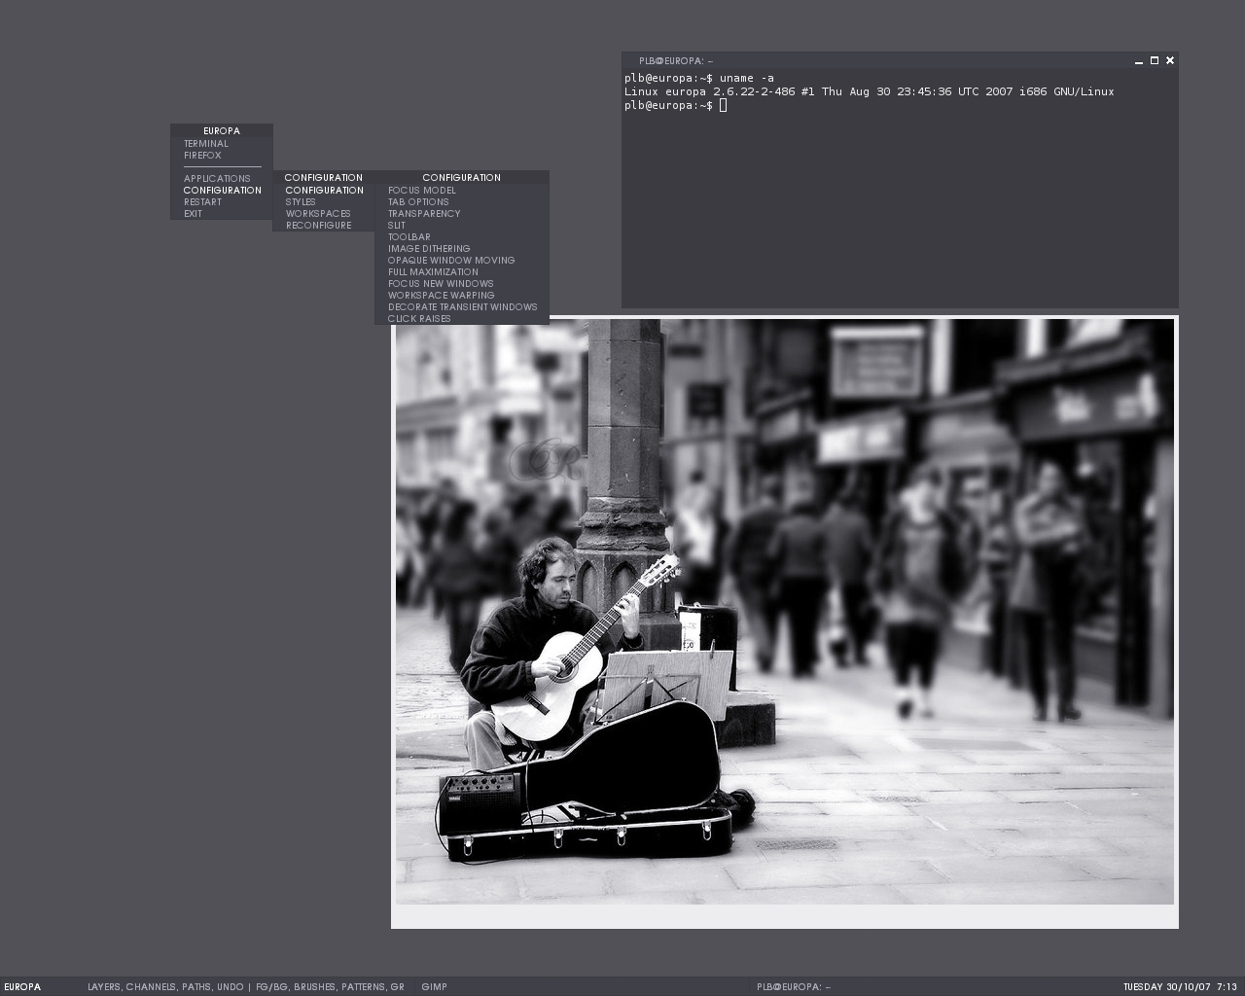
Task: Click the terminal title bar text PLB@EUROPA
Action: tap(675, 61)
